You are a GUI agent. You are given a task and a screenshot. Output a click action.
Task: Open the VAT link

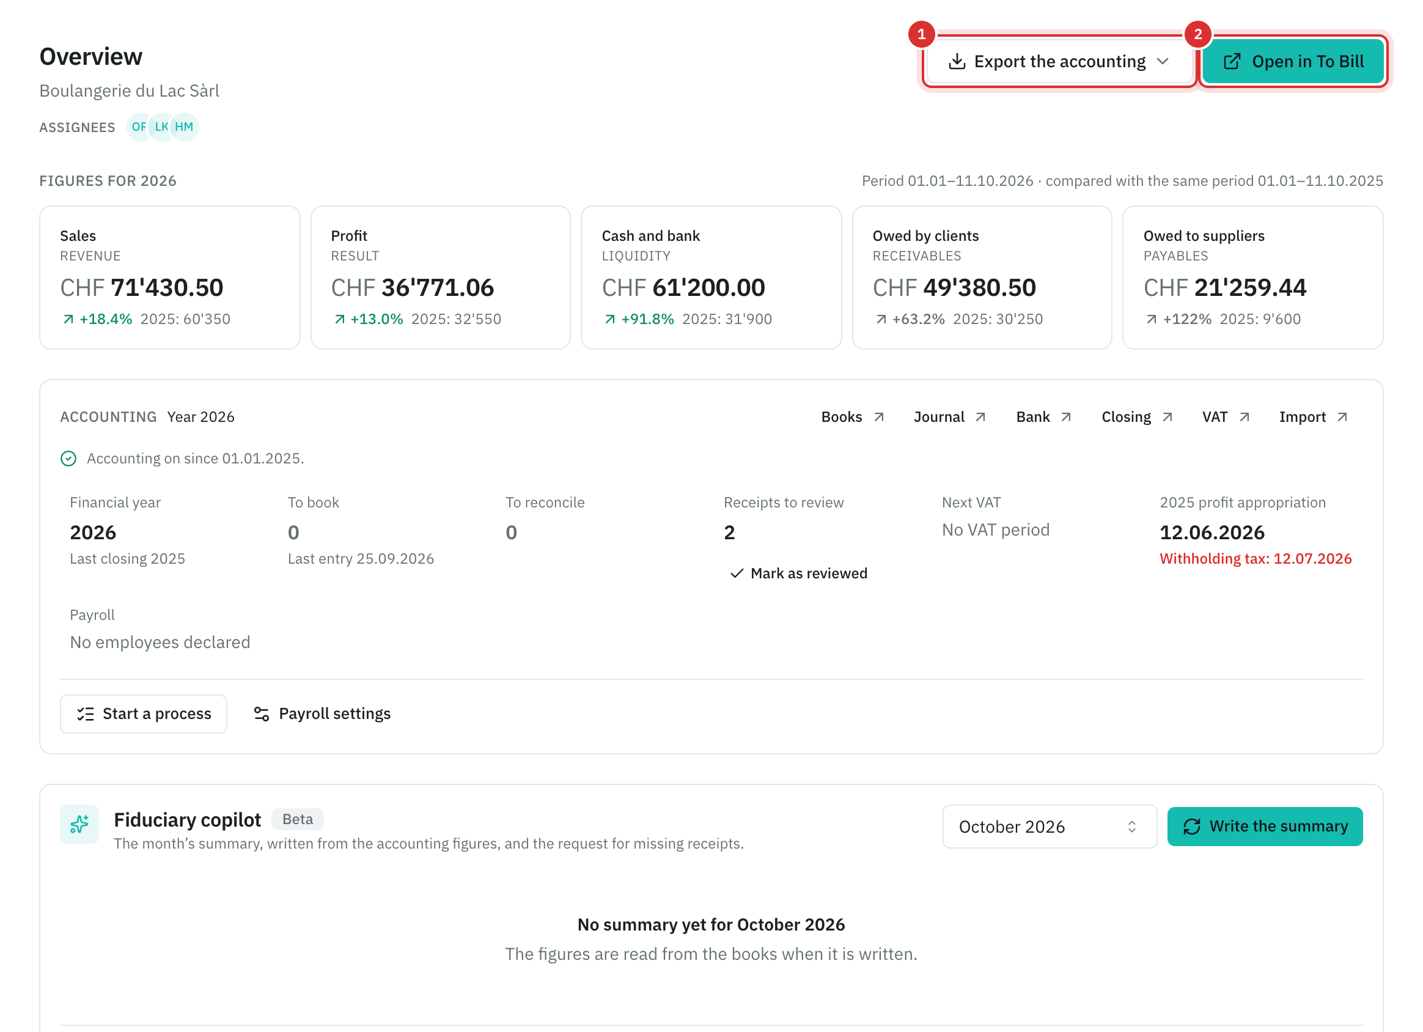click(1226, 417)
